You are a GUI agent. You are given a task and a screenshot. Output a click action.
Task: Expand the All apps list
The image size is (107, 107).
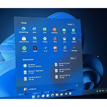pyautogui.click(x=71, y=24)
